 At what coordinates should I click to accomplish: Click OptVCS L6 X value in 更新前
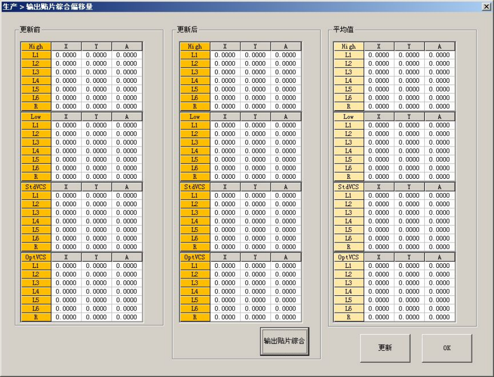click(x=66, y=309)
